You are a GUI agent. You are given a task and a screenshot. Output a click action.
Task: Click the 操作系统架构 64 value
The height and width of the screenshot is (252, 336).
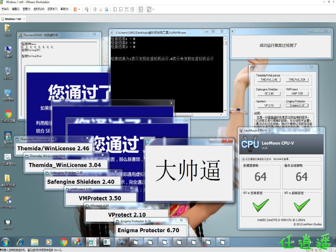coord(302,177)
